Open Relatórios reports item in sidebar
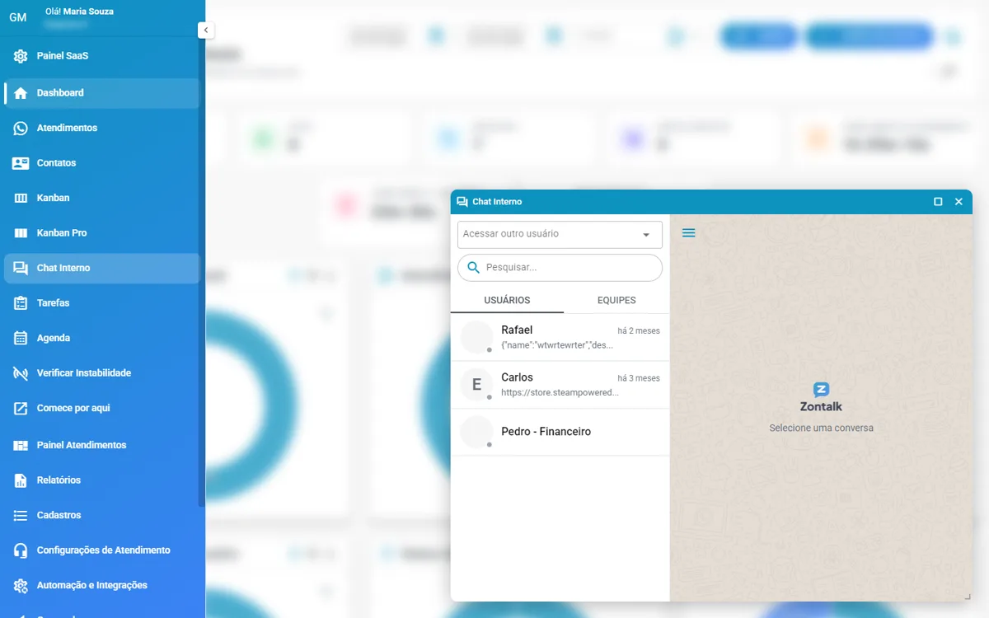 (x=101, y=480)
